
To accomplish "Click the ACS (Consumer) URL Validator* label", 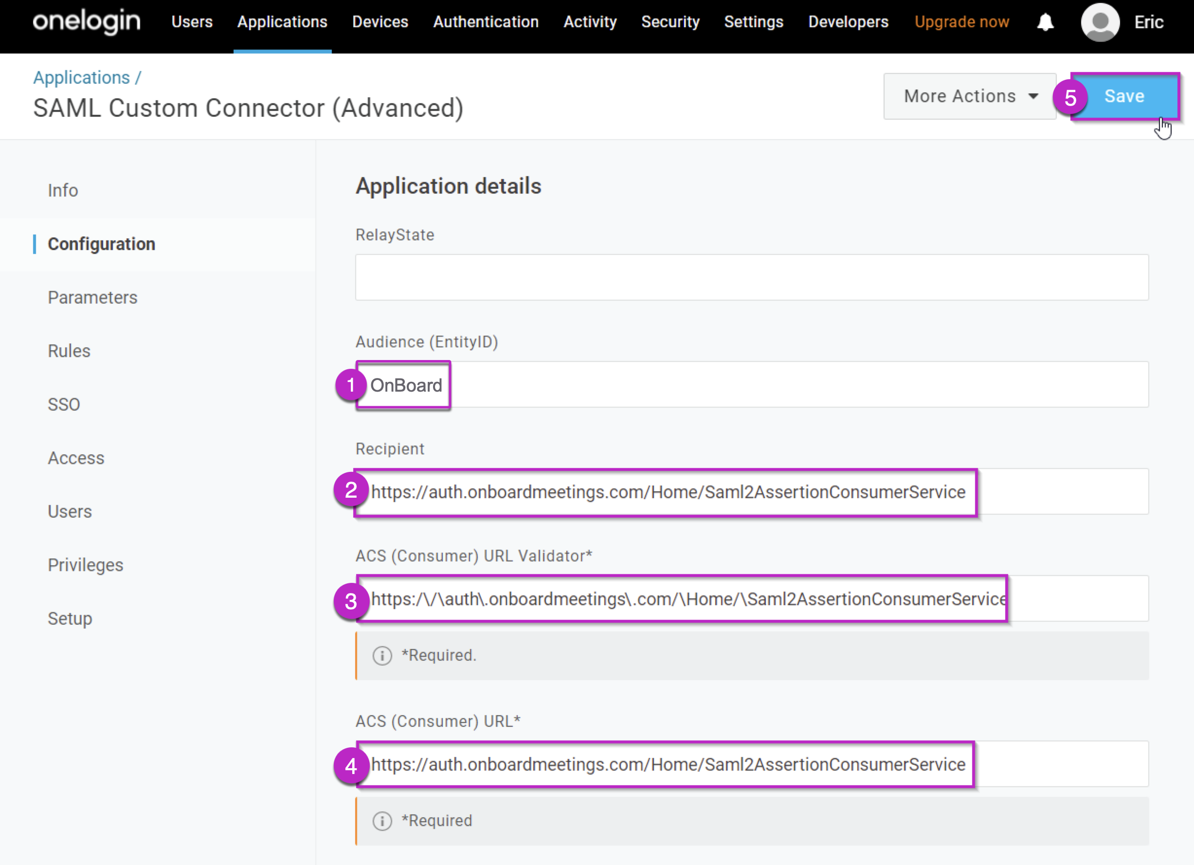I will pyautogui.click(x=474, y=556).
